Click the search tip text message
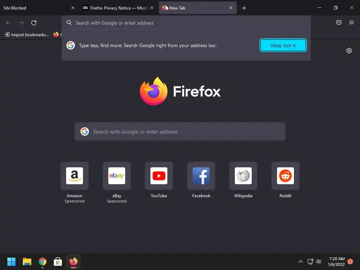 click(148, 45)
